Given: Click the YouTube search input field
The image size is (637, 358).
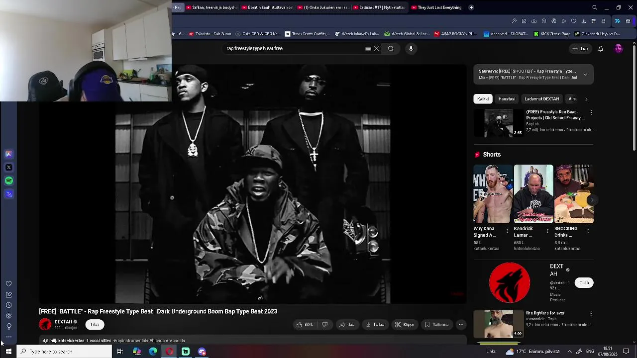Looking at the screenshot, I should click(x=295, y=49).
